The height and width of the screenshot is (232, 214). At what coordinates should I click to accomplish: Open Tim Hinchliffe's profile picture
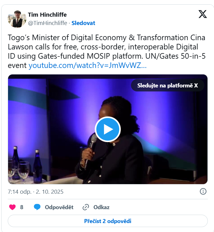pos(17,19)
